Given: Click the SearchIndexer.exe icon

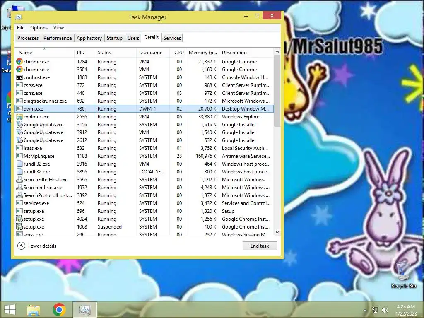Looking at the screenshot, I should tap(19, 188).
